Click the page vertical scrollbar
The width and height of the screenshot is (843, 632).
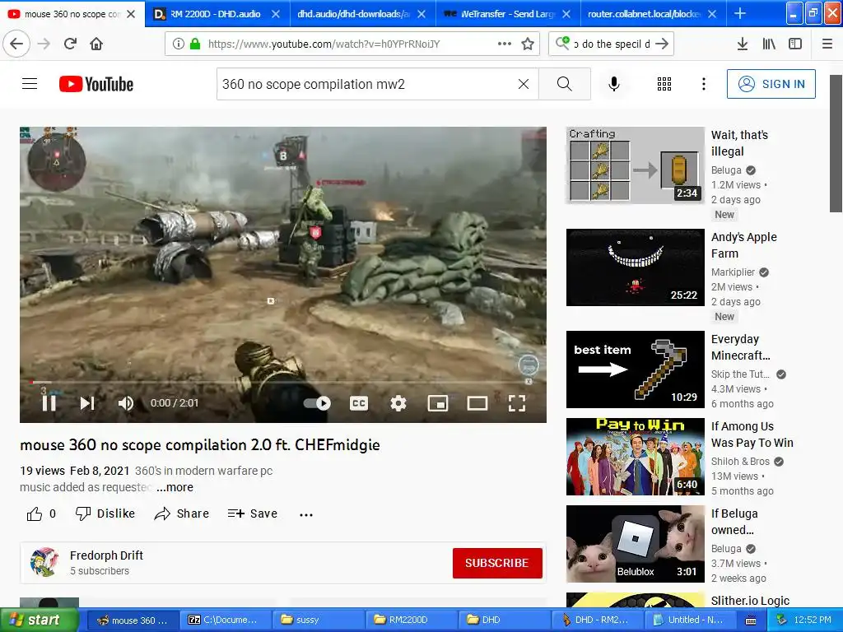pos(836,144)
